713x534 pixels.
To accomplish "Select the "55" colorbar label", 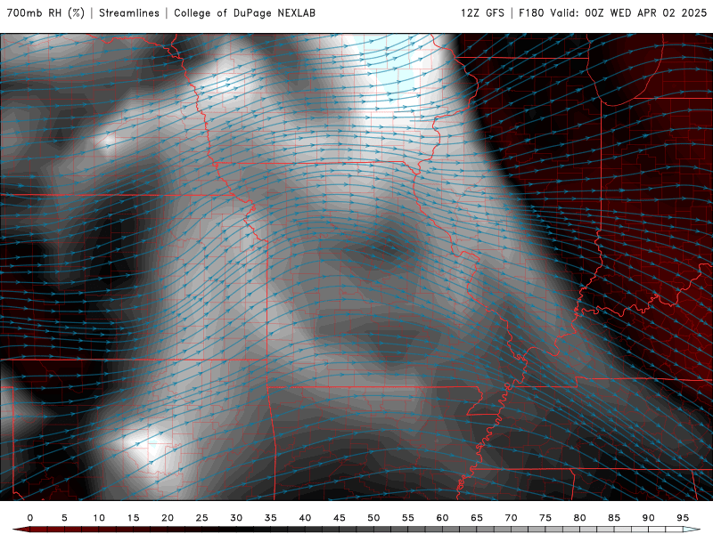I will coord(408,518).
